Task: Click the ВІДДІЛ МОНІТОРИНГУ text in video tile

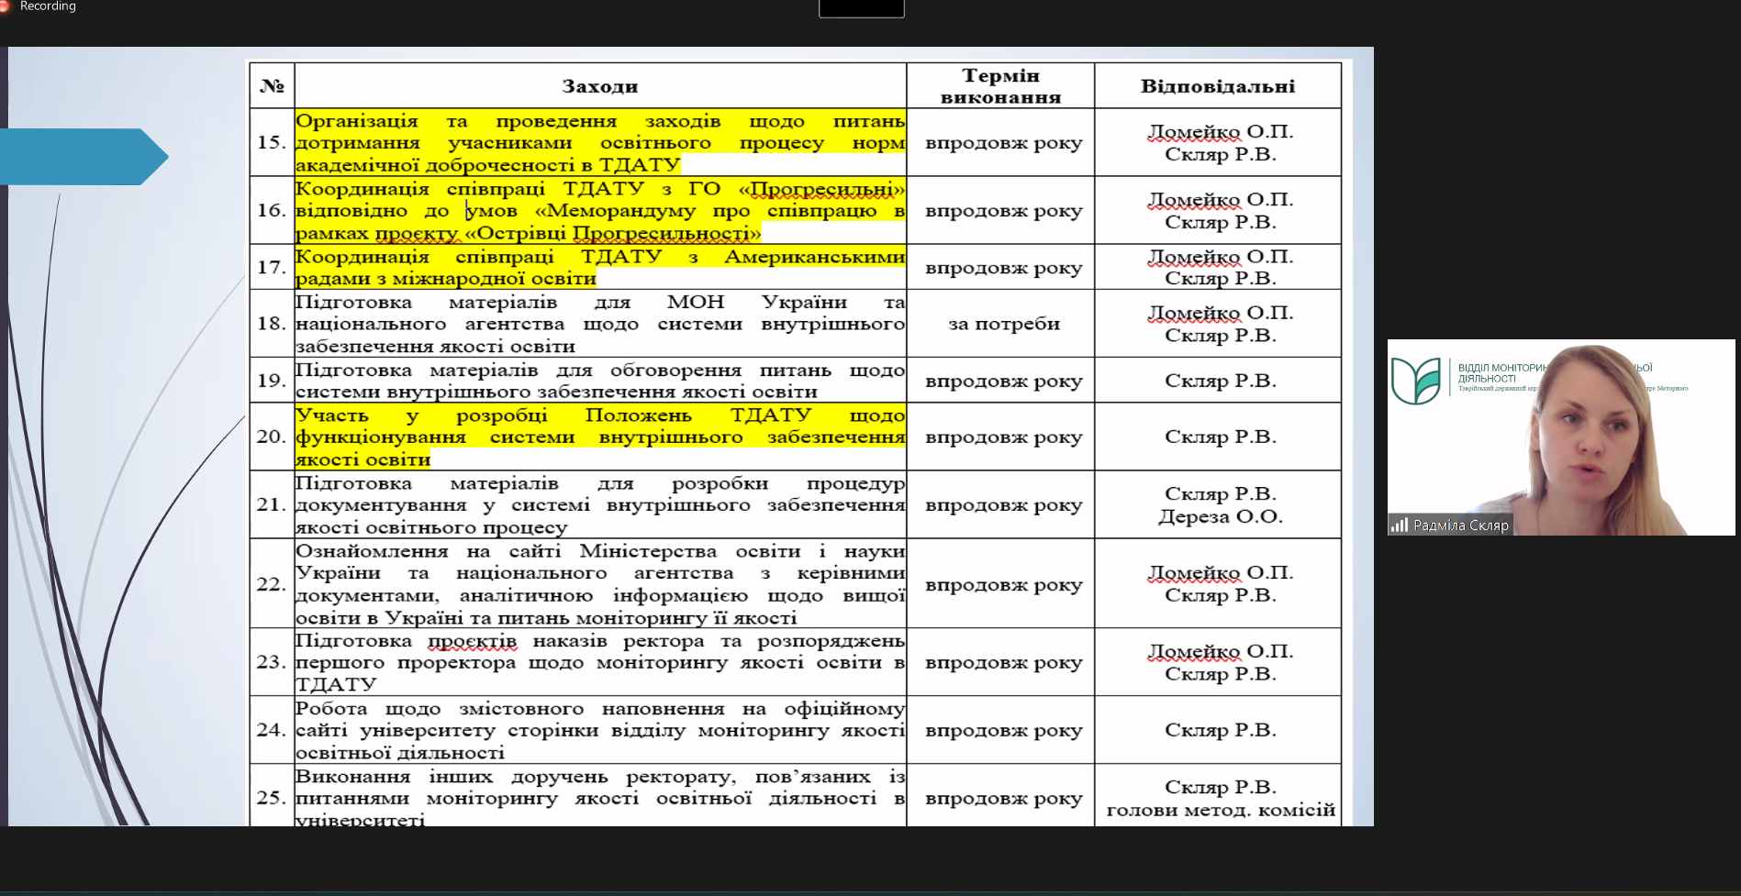Action: coord(1501,368)
